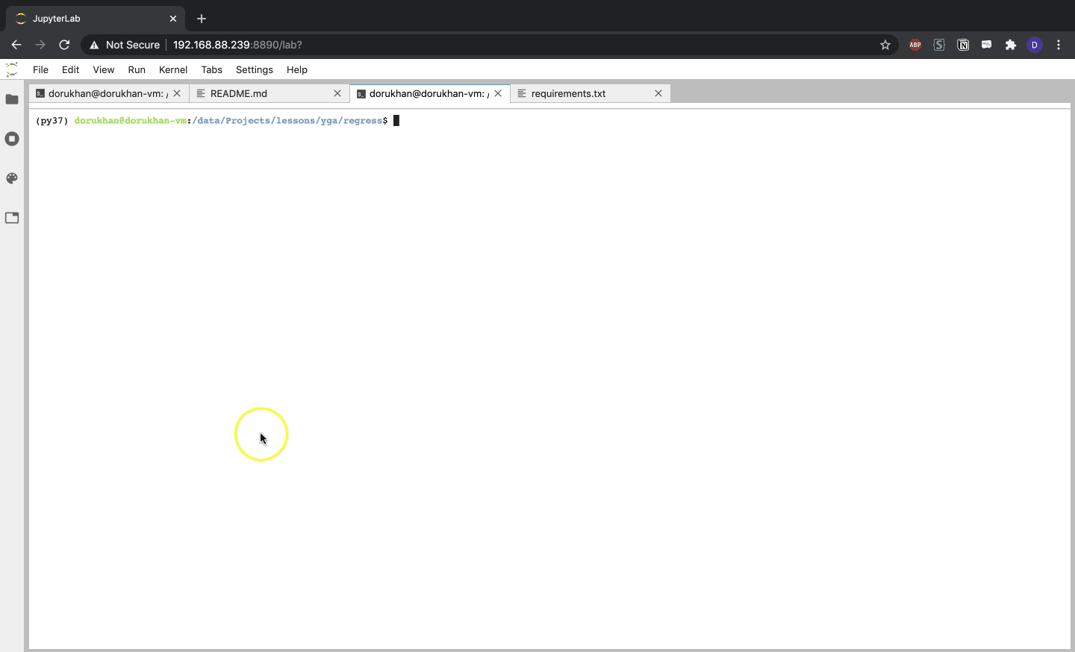Image resolution: width=1075 pixels, height=652 pixels.
Task: Open the Help menu
Action: (x=297, y=69)
